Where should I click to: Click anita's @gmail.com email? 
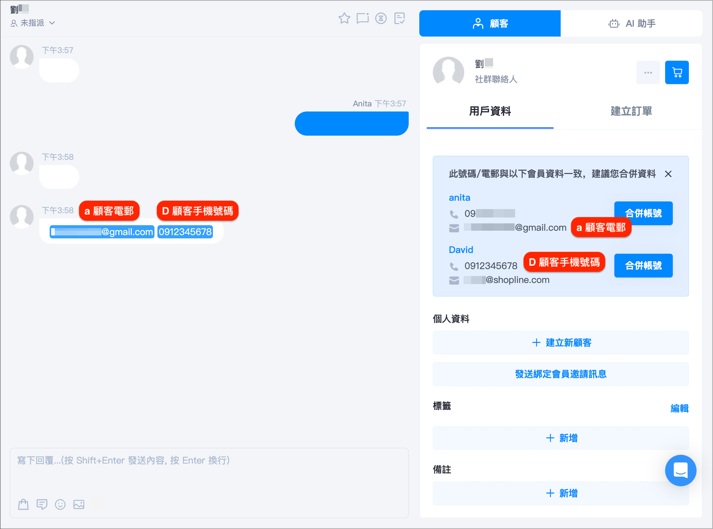tap(515, 228)
